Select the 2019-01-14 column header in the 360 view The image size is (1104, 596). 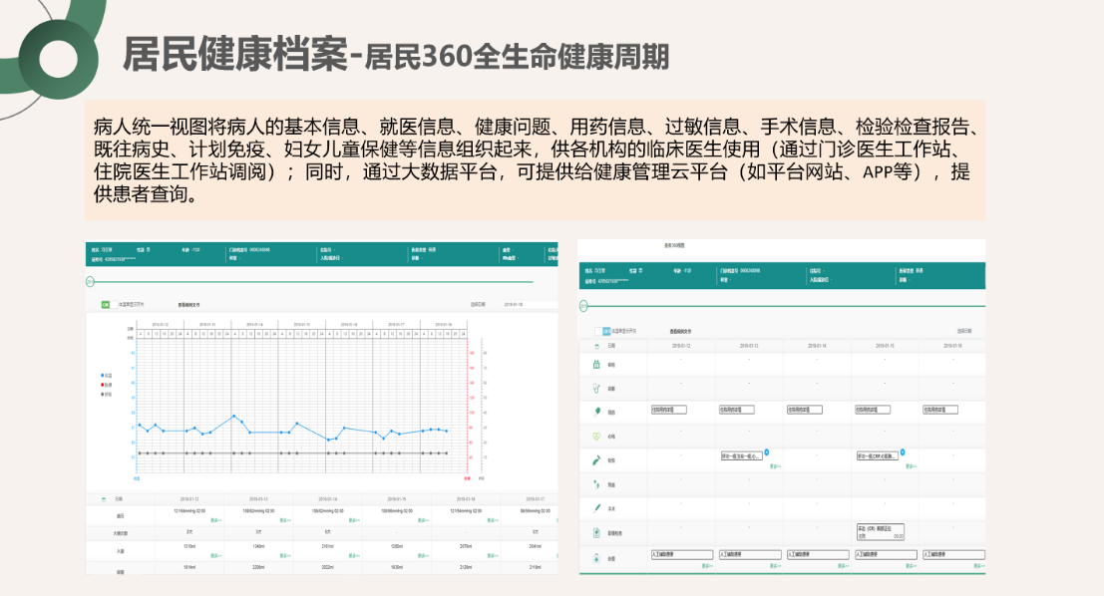click(817, 346)
